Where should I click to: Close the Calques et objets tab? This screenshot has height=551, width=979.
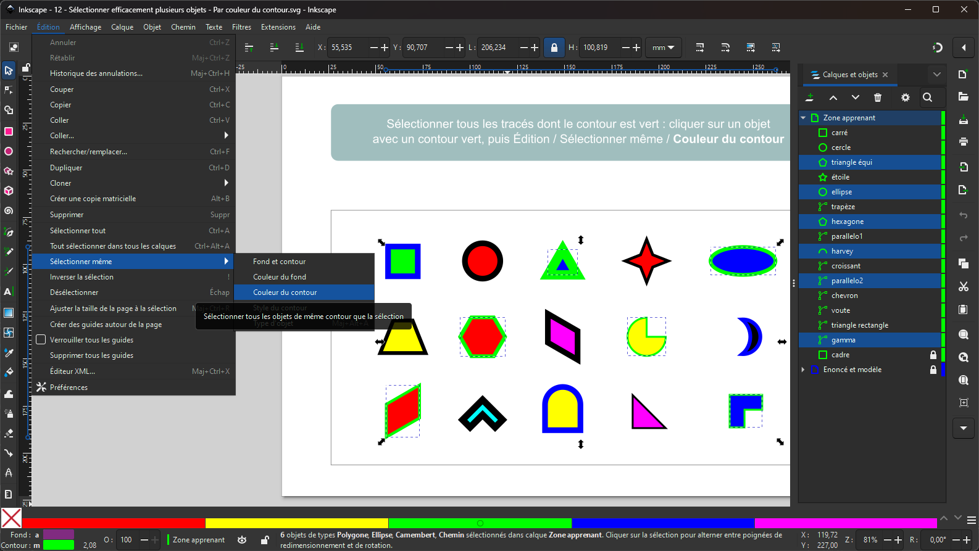[x=885, y=75]
